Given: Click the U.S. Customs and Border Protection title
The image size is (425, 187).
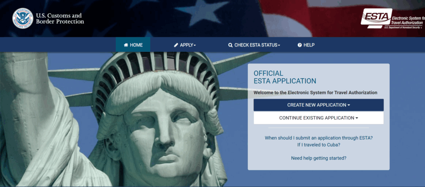Looking at the screenshot, I should tap(60, 18).
